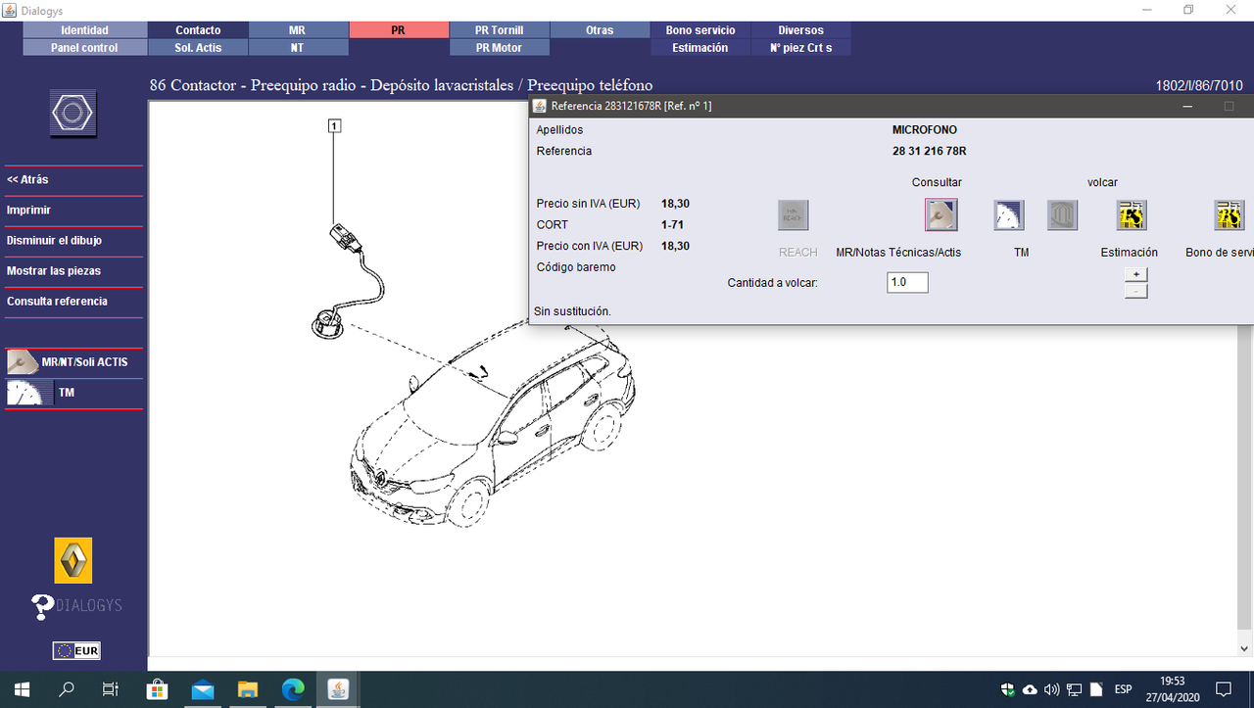This screenshot has width=1254, height=708.
Task: Click the MICROFONO part name
Action: click(x=925, y=129)
